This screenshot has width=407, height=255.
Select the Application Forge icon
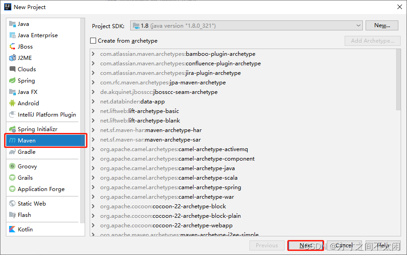tap(12, 189)
